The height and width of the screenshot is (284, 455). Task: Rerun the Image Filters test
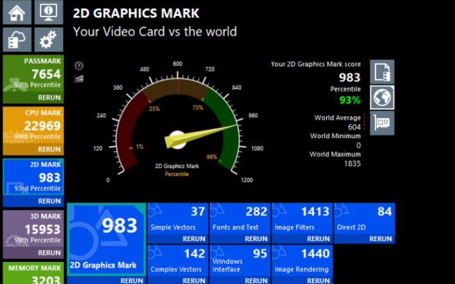[x=318, y=239]
